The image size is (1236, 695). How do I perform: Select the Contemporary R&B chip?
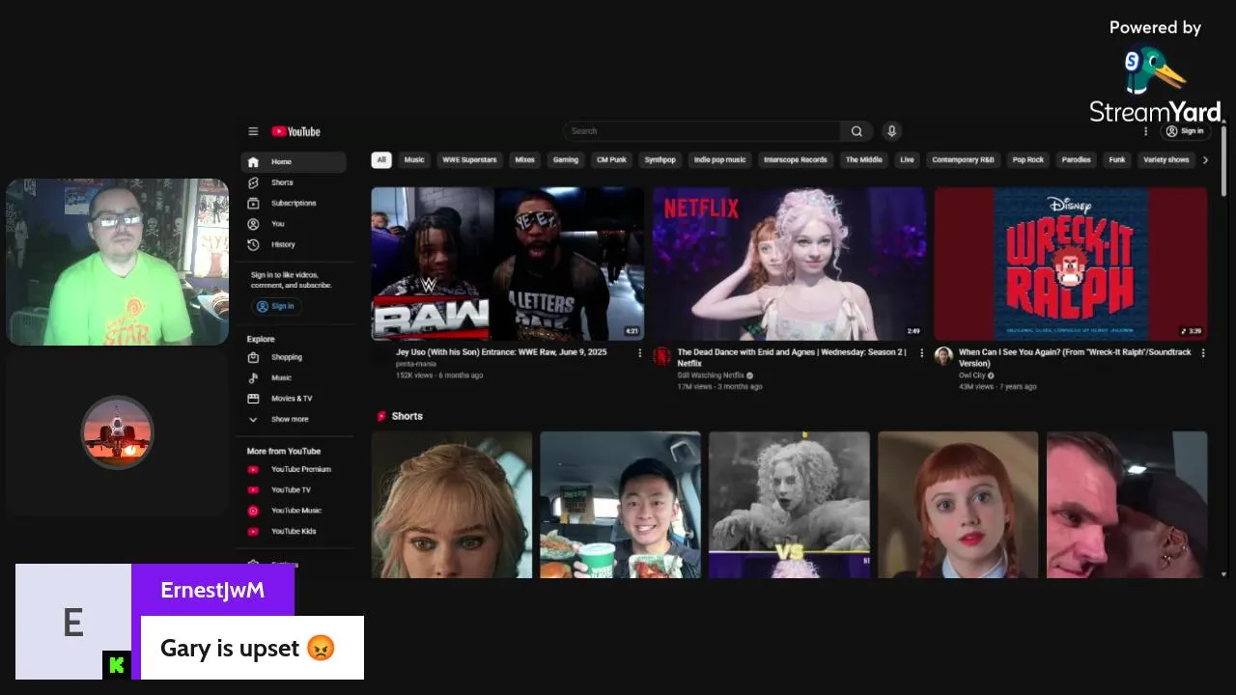pos(963,160)
